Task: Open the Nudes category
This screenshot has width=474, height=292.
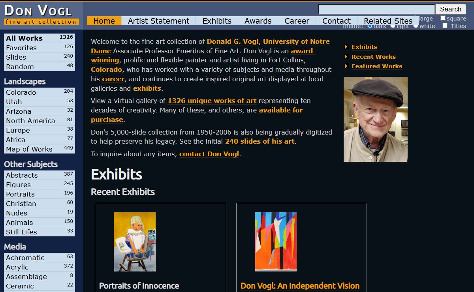Action: (39, 213)
